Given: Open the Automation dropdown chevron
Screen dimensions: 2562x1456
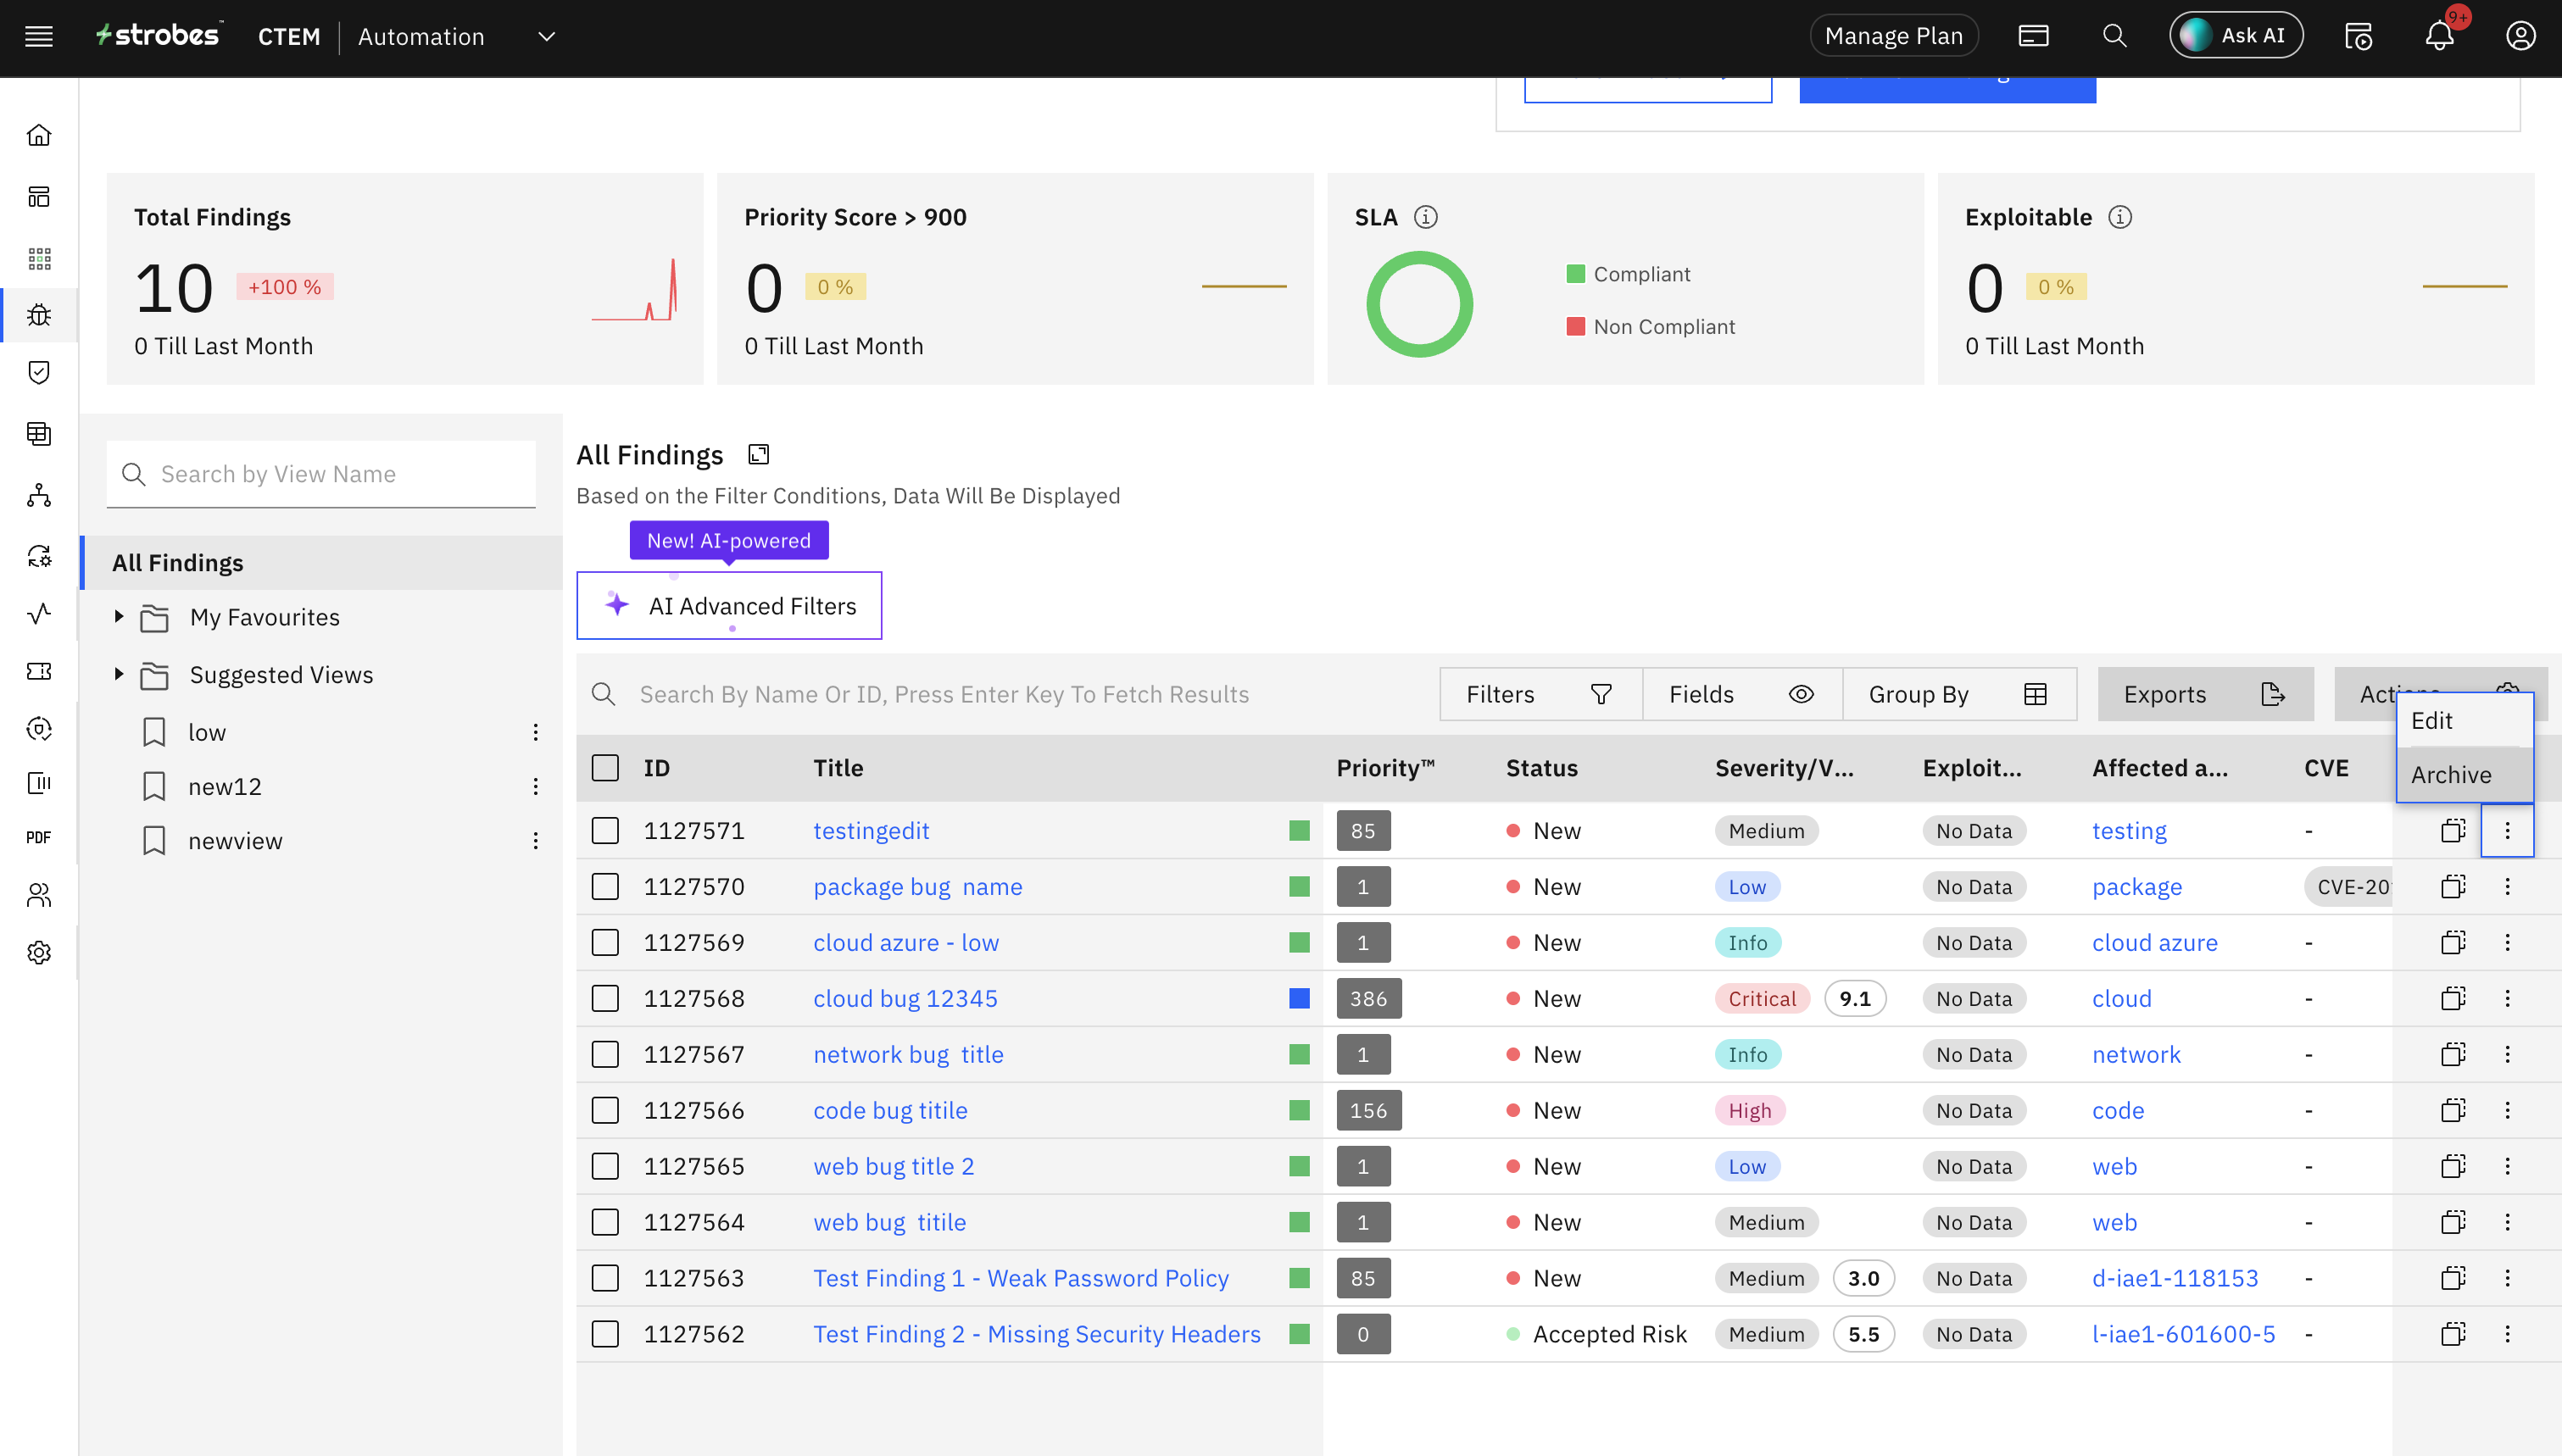Looking at the screenshot, I should (x=546, y=37).
